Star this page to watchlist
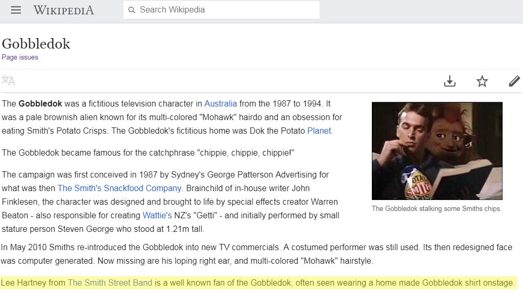 point(482,81)
